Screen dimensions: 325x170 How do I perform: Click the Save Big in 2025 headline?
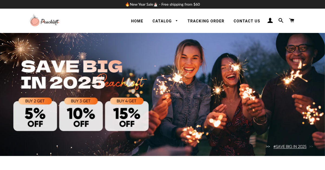coord(72,74)
